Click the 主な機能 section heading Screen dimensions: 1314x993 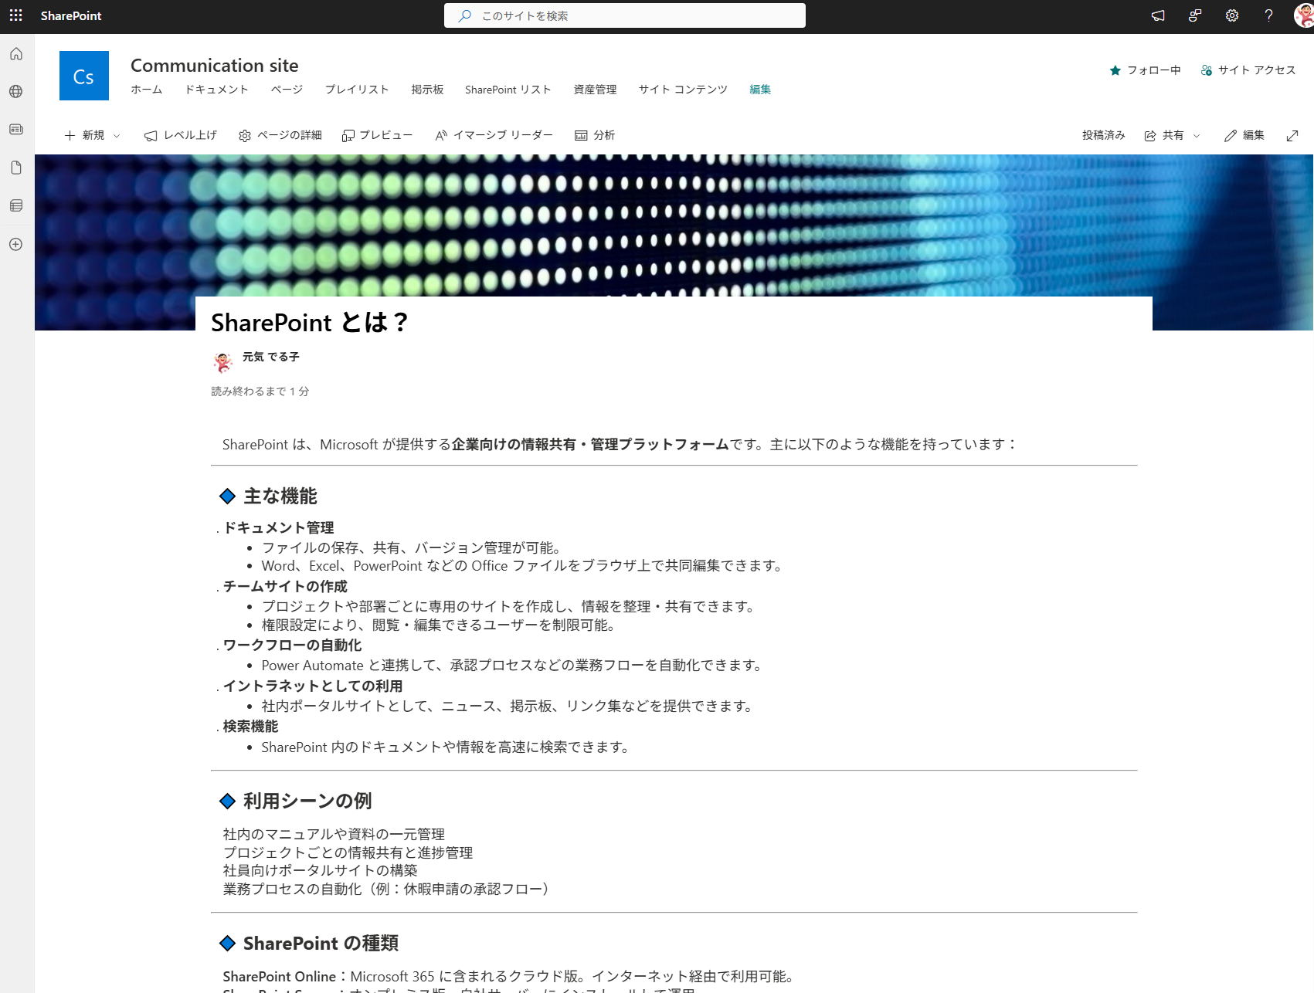pos(280,496)
